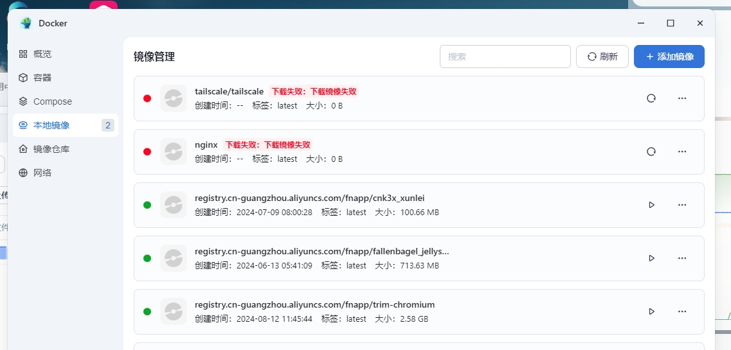Click the fallenbagel_jellys registry image name
This screenshot has width=731, height=350.
(322, 251)
